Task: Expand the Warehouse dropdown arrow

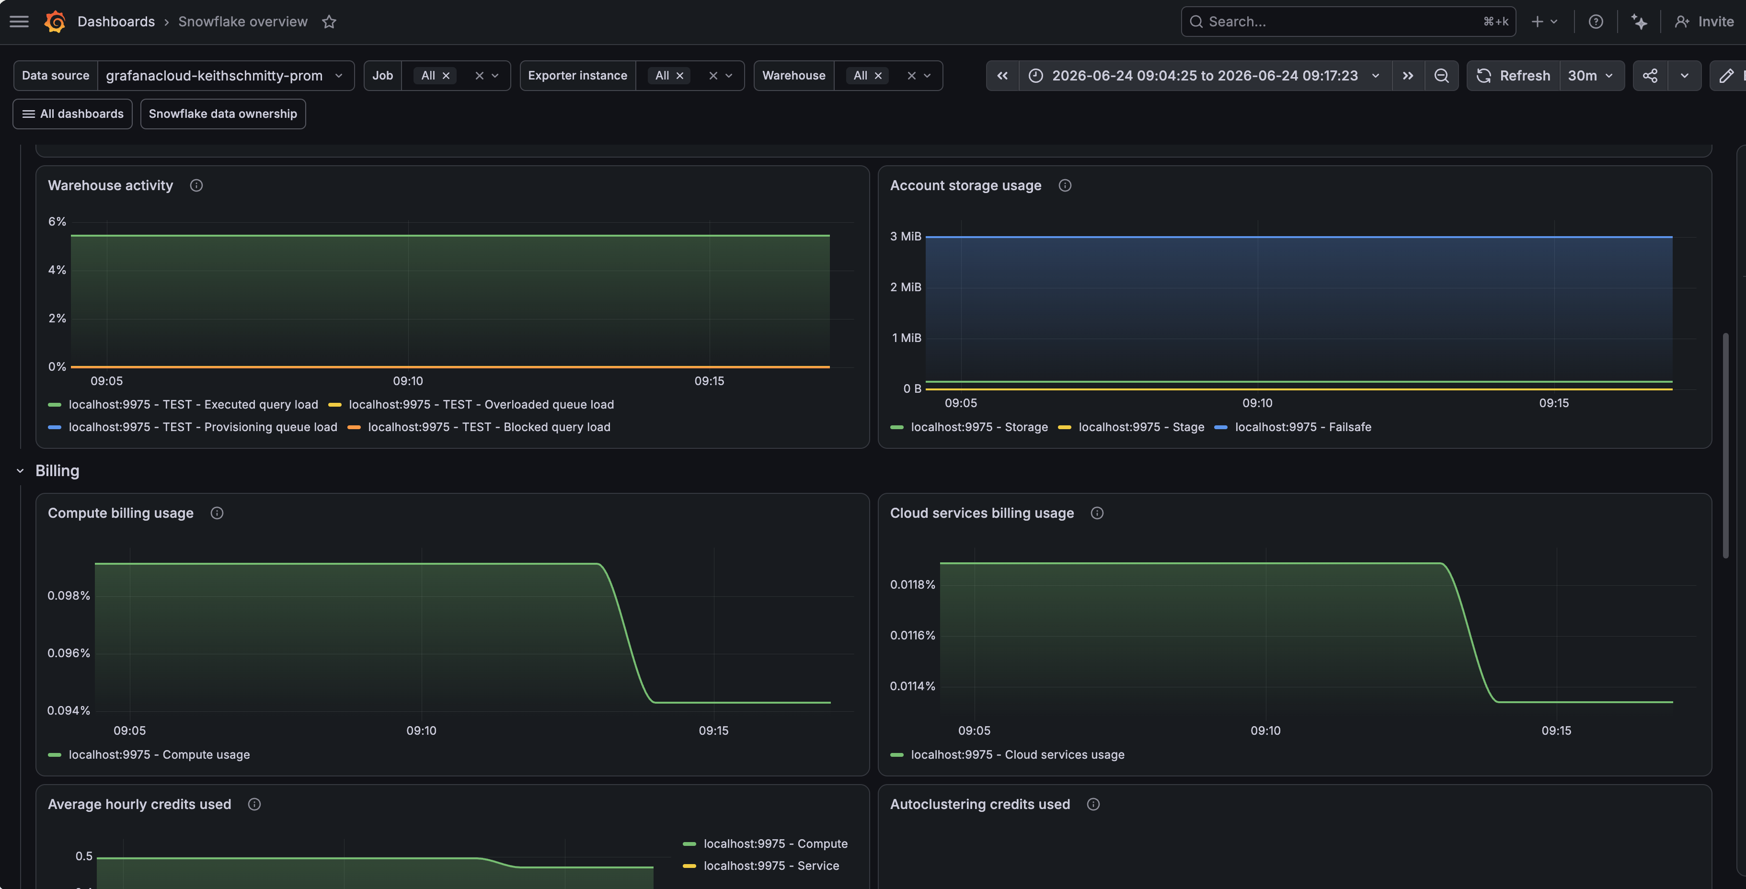Action: 928,75
